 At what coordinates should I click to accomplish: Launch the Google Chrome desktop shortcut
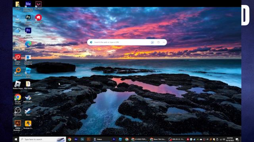point(17,99)
